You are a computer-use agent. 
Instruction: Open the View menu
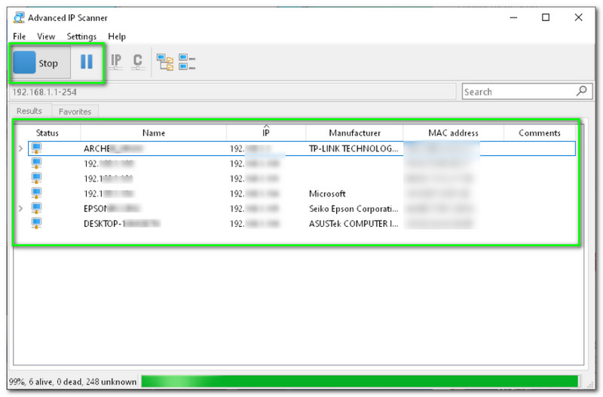pos(46,36)
